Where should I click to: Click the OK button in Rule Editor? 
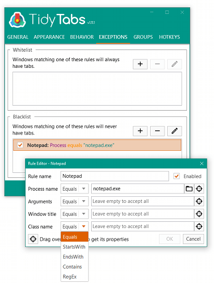coord(170,239)
